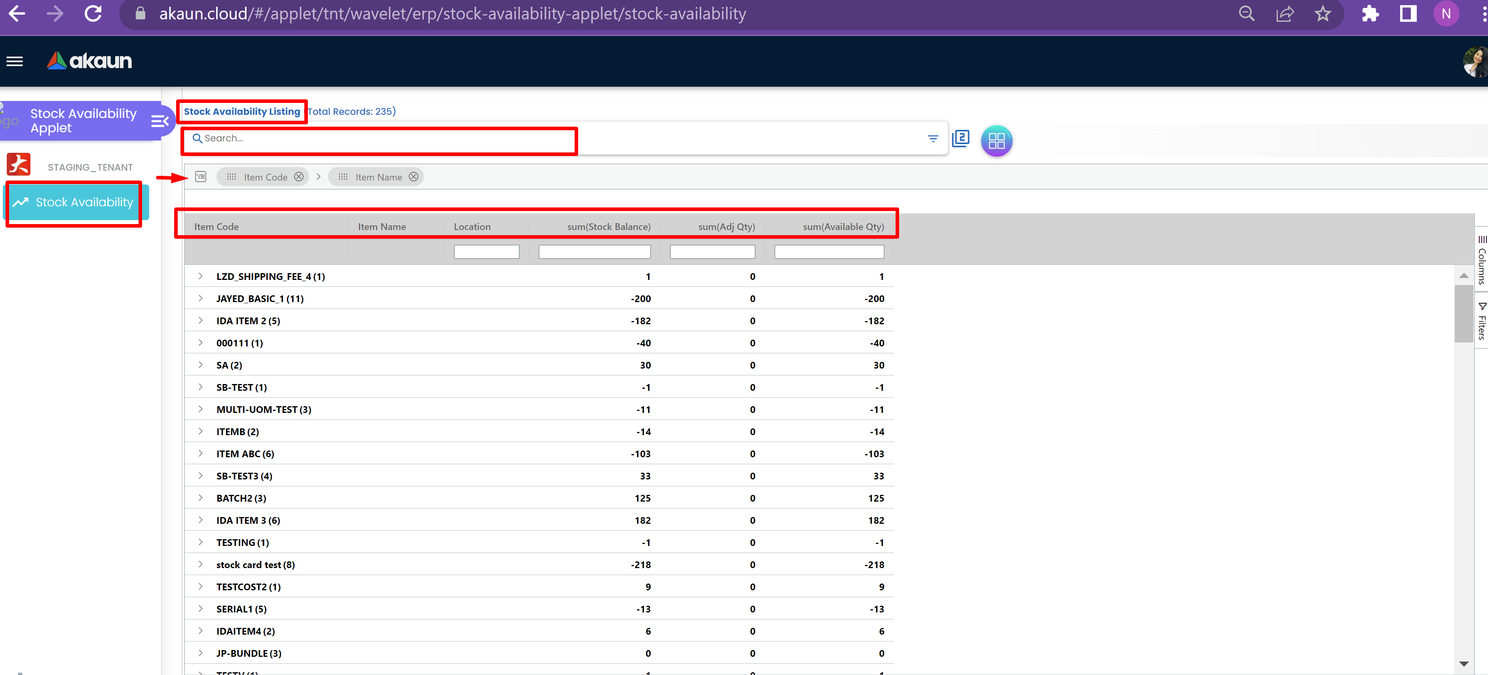Expand the BATCH2 group row

tap(200, 498)
